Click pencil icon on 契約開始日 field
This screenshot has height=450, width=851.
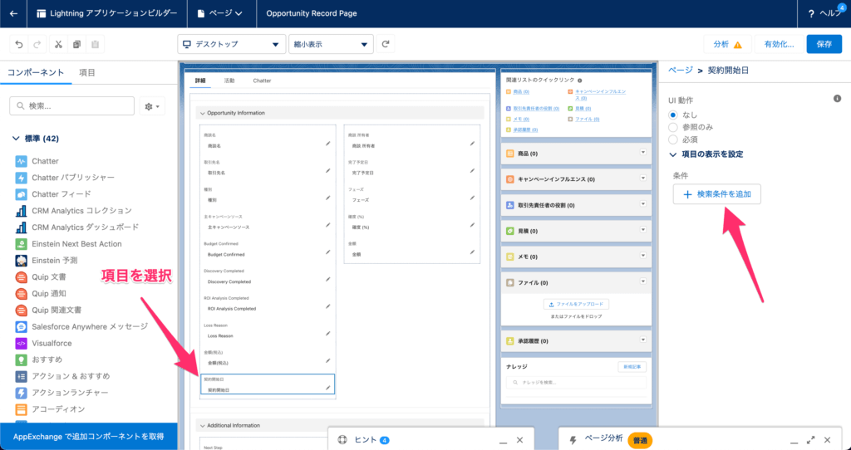click(x=328, y=384)
